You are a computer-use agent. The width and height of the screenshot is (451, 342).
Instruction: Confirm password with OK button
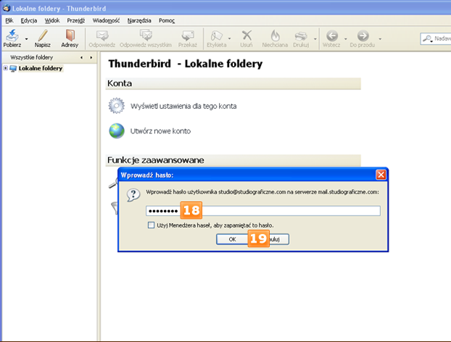[233, 239]
